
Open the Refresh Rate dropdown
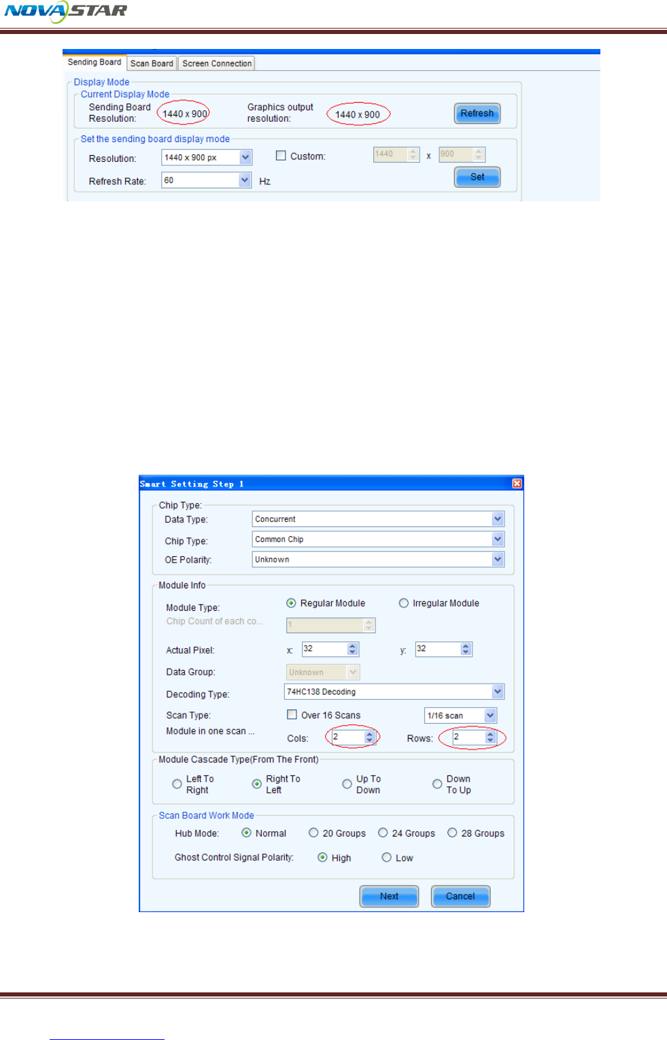245,180
